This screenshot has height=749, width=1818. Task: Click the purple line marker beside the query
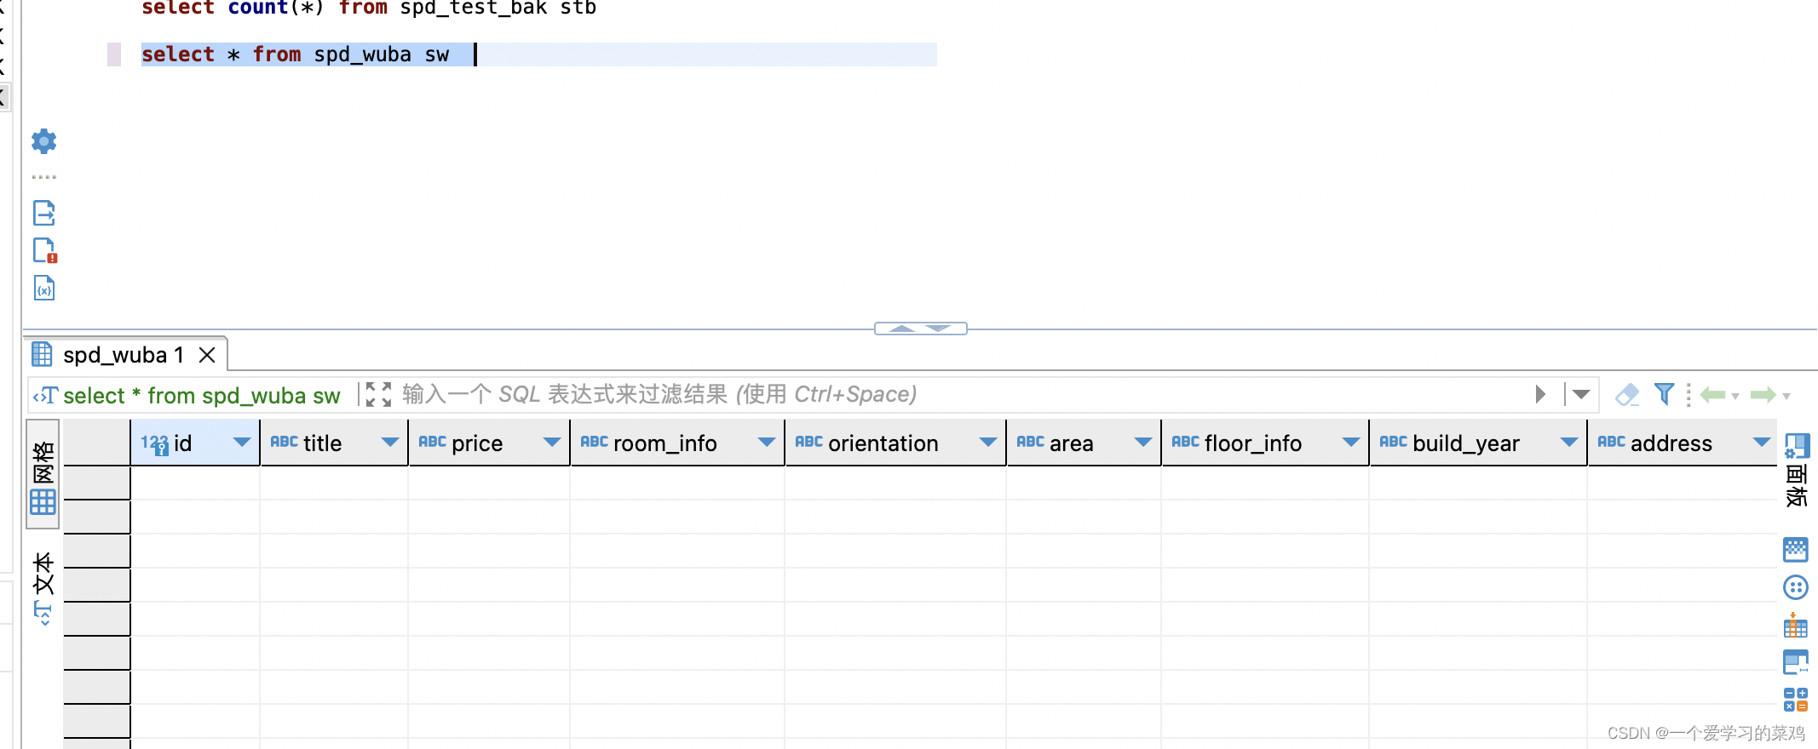[x=114, y=54]
